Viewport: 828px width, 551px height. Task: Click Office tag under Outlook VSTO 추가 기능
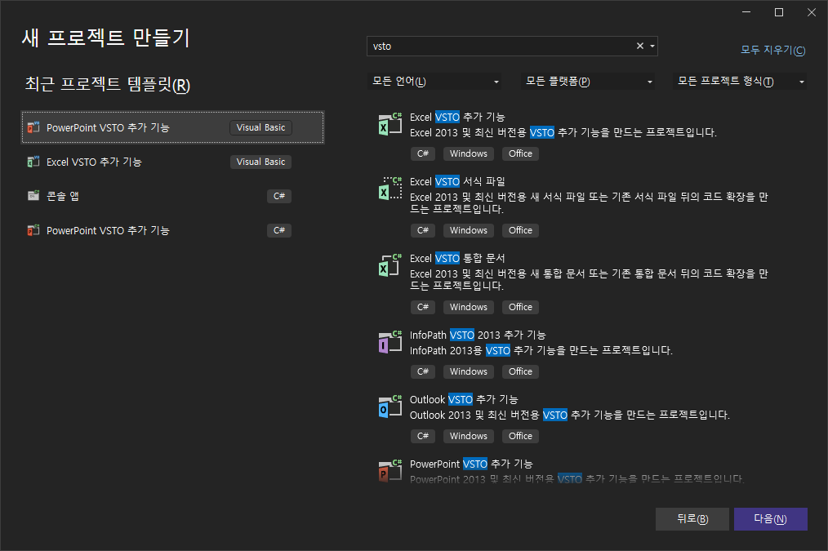(x=521, y=436)
